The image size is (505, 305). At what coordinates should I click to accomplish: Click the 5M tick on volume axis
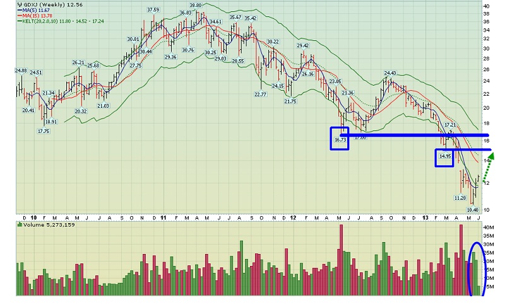coord(490,287)
